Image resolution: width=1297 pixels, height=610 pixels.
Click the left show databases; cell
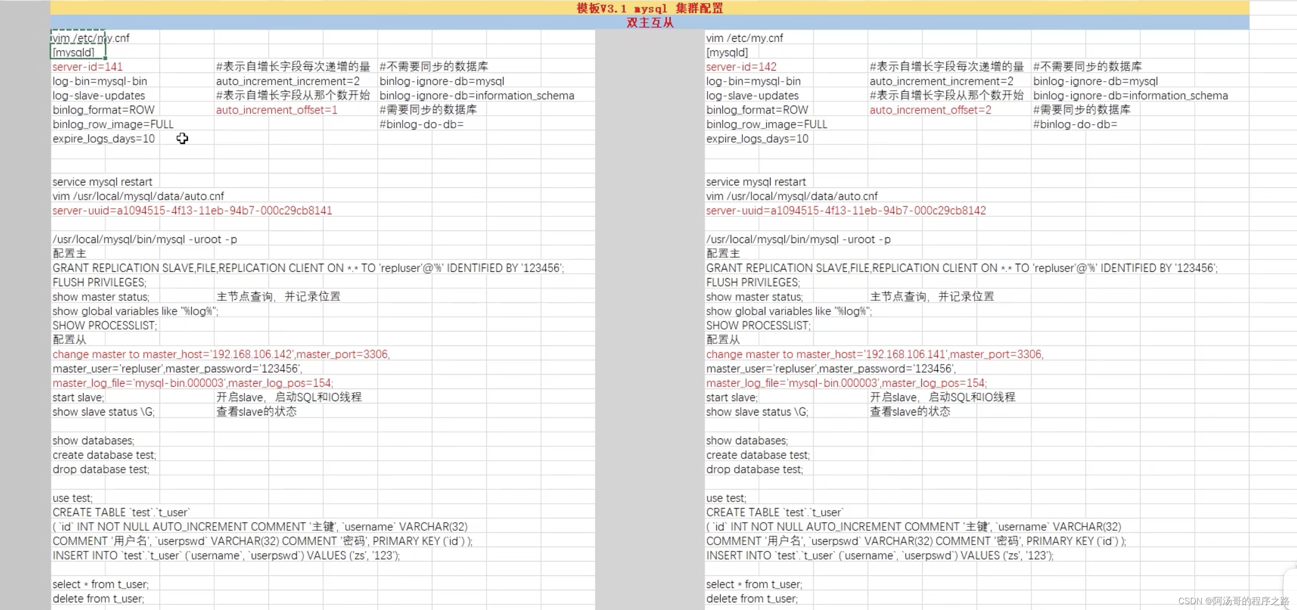point(93,441)
